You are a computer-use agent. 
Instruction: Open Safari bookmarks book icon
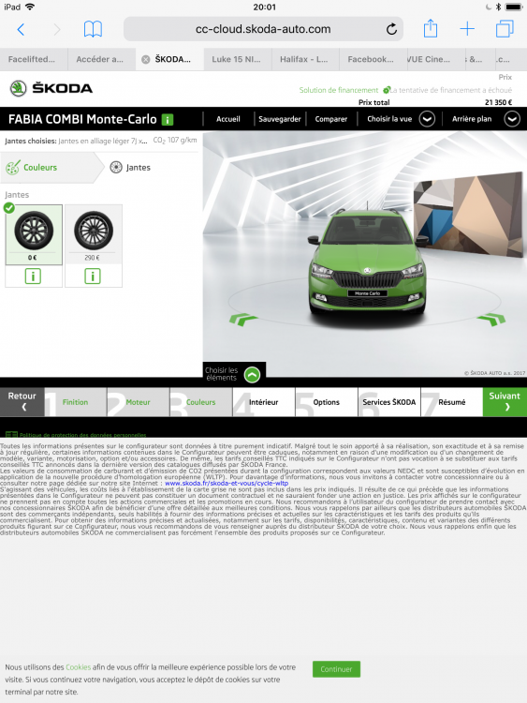[93, 29]
